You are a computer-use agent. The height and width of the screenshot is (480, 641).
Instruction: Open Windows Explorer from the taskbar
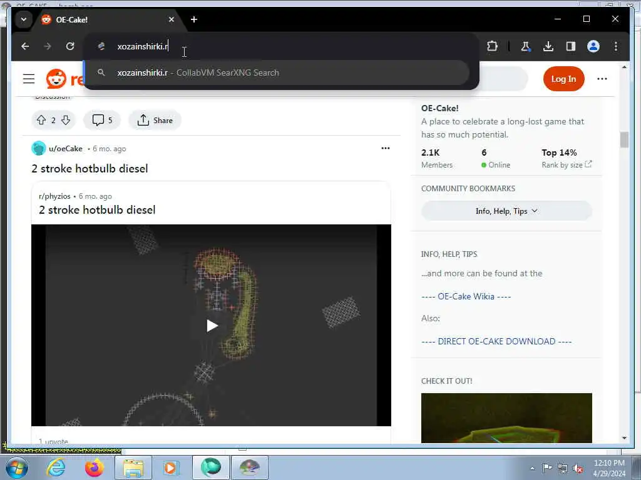(133, 467)
